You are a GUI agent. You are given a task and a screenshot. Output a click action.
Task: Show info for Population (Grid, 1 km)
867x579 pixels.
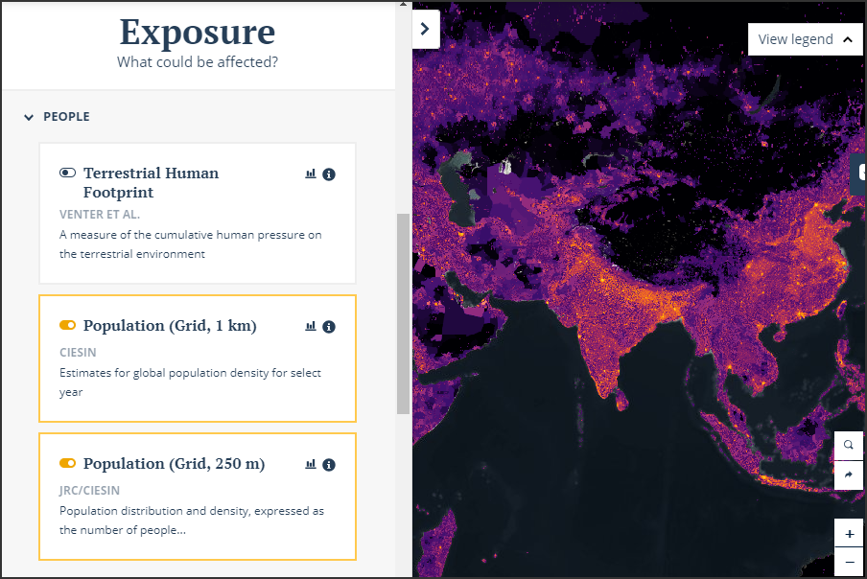(x=329, y=327)
